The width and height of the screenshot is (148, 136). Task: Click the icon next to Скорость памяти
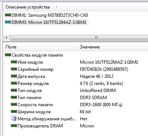[x=14, y=104]
